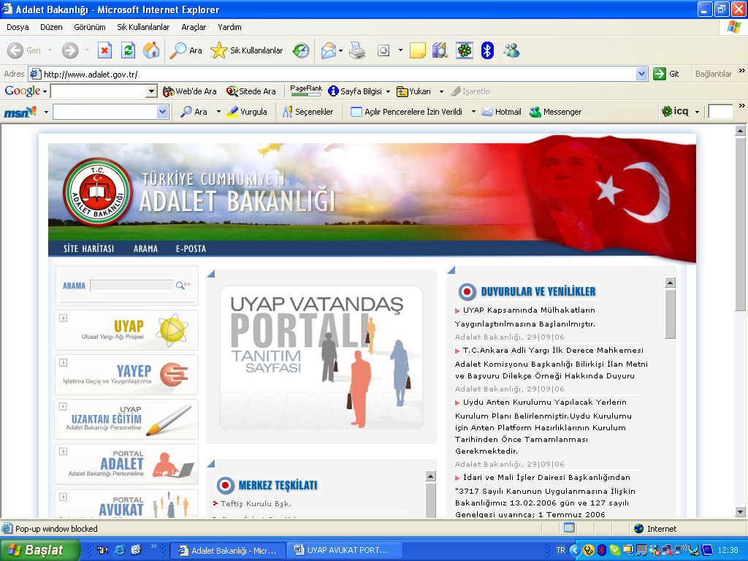The height and width of the screenshot is (561, 748).
Task: Click Web'de Ara in Google toolbar
Action: click(189, 91)
